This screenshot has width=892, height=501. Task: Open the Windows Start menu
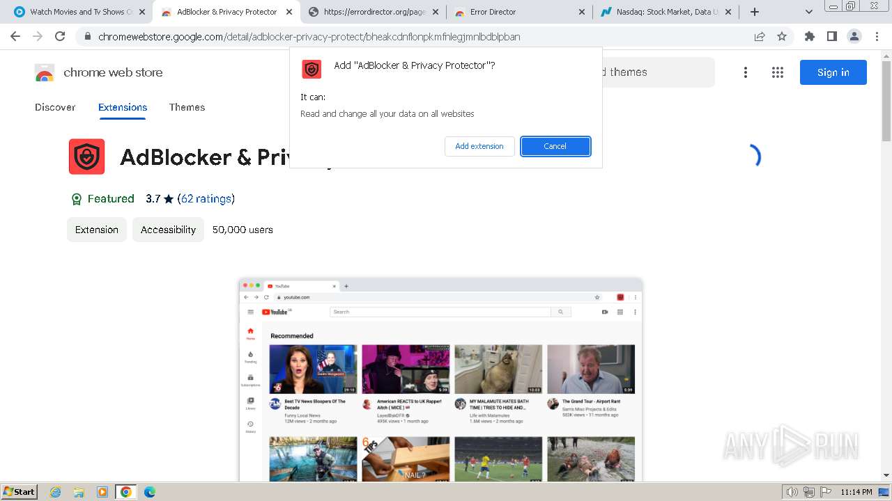20,491
